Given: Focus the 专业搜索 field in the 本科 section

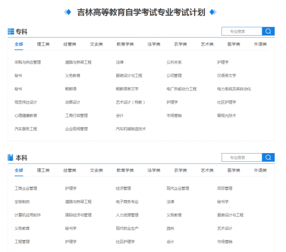Looking at the screenshot, I should (242, 157).
